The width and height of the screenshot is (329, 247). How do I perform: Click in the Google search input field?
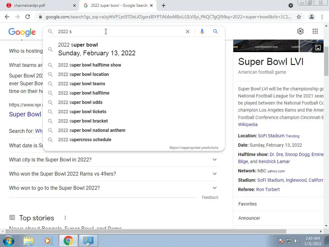[120, 32]
